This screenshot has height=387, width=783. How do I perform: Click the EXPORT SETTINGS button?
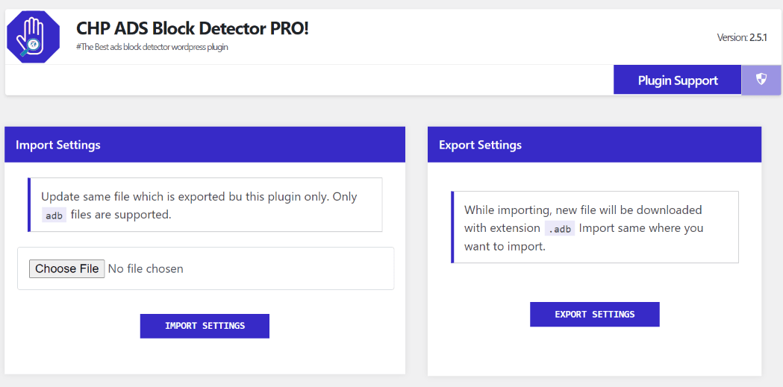[595, 314]
